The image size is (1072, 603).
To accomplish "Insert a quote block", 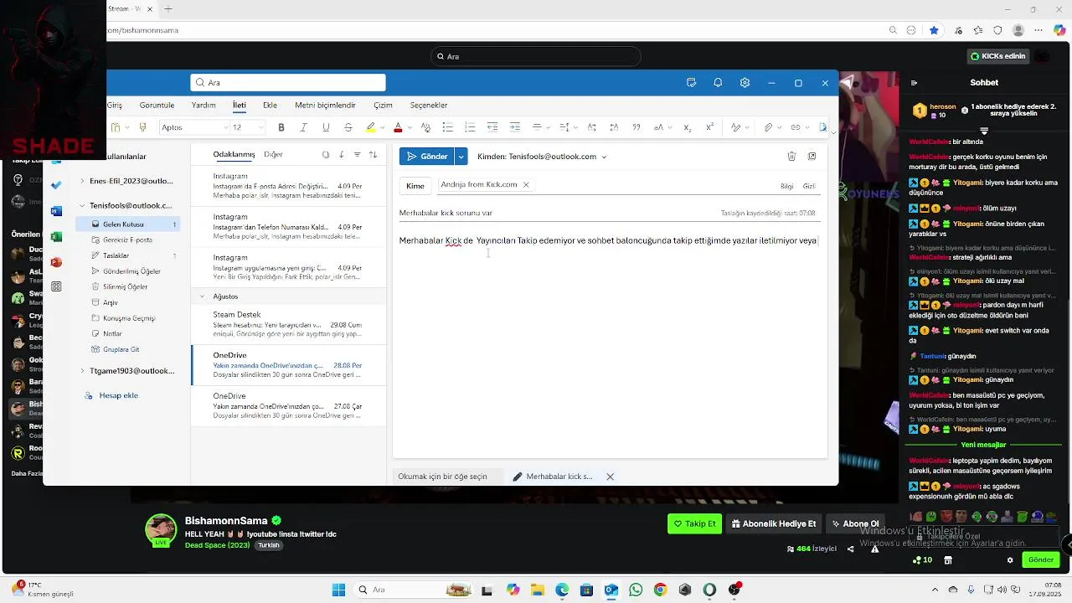I will (636, 127).
